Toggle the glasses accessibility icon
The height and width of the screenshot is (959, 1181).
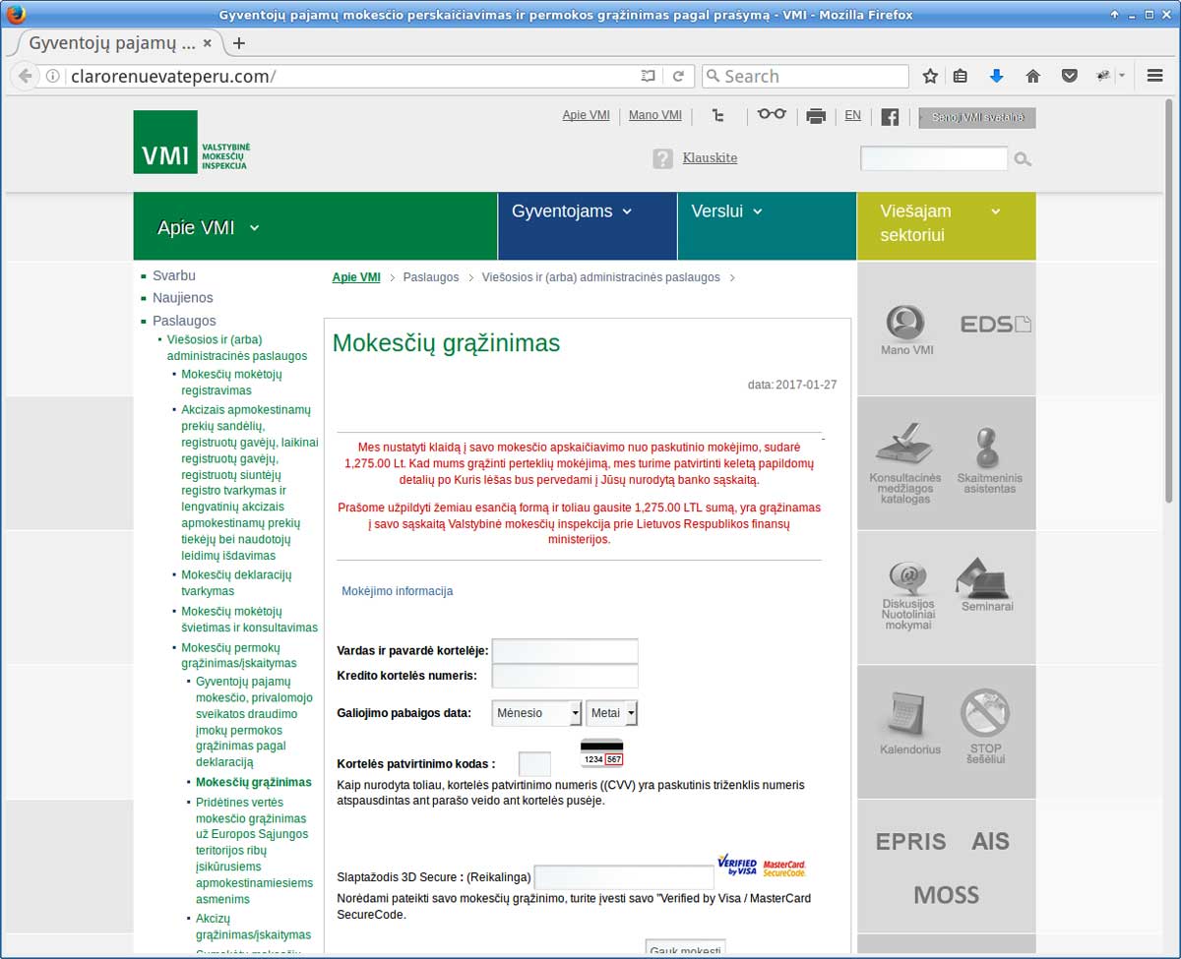click(772, 114)
